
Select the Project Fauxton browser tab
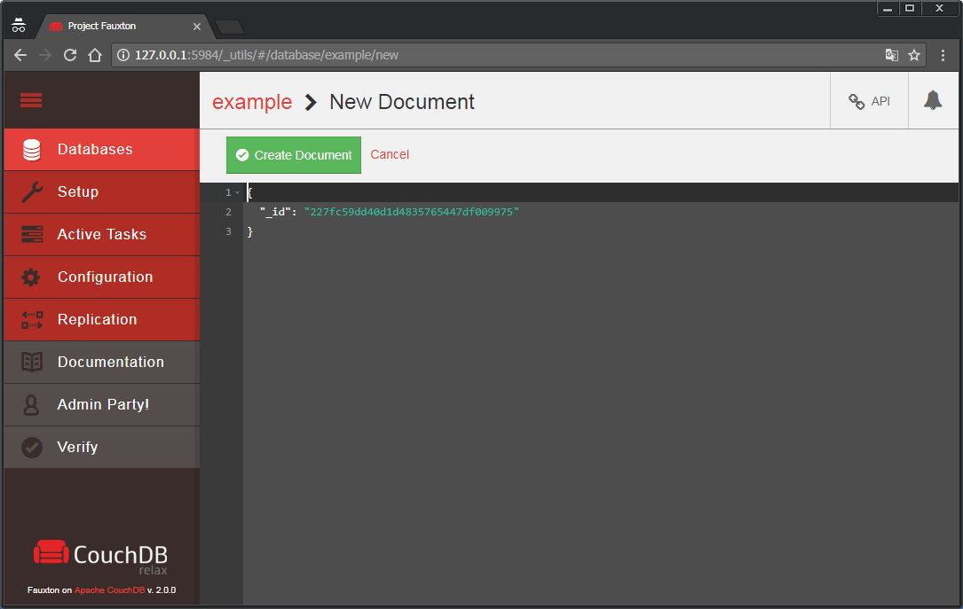coord(124,26)
